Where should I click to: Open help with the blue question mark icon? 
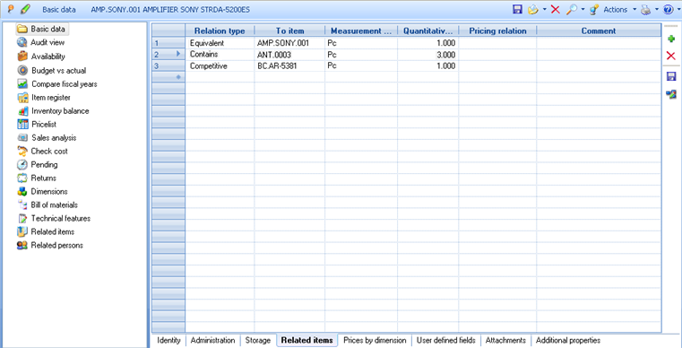669,10
